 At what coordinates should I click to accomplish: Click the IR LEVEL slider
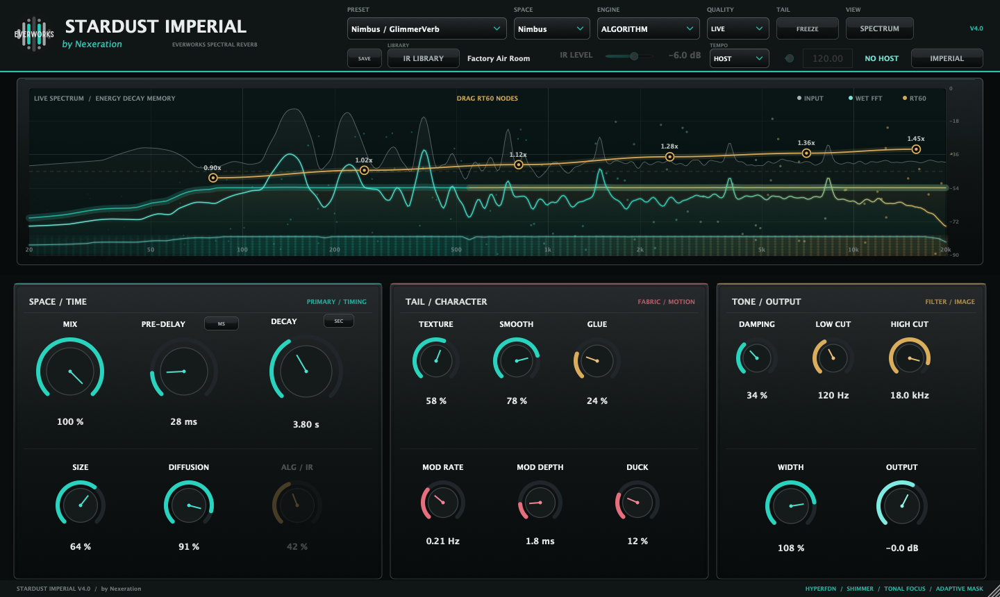pos(629,56)
